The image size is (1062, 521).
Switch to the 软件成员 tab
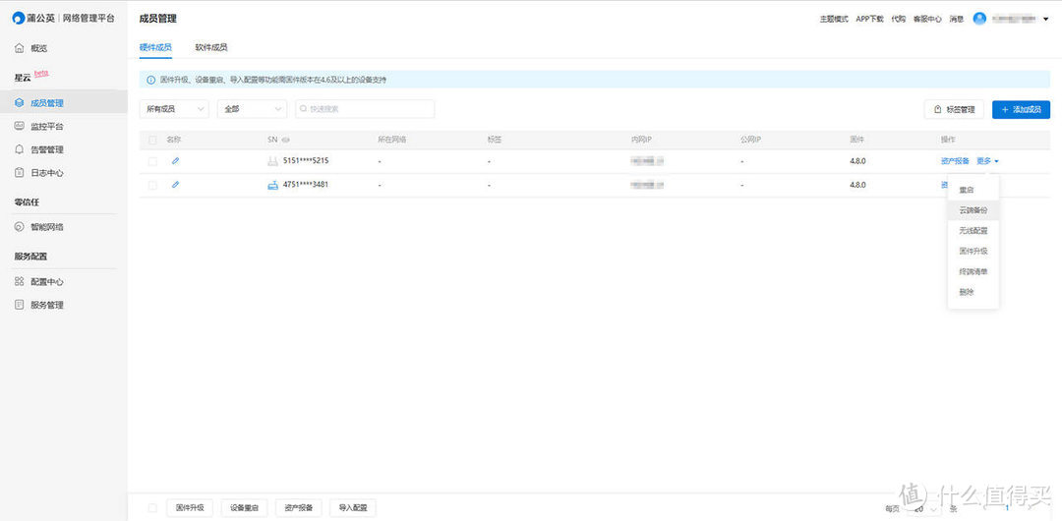[211, 47]
